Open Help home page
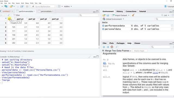This screenshot has height=98, width=174. point(112,47)
